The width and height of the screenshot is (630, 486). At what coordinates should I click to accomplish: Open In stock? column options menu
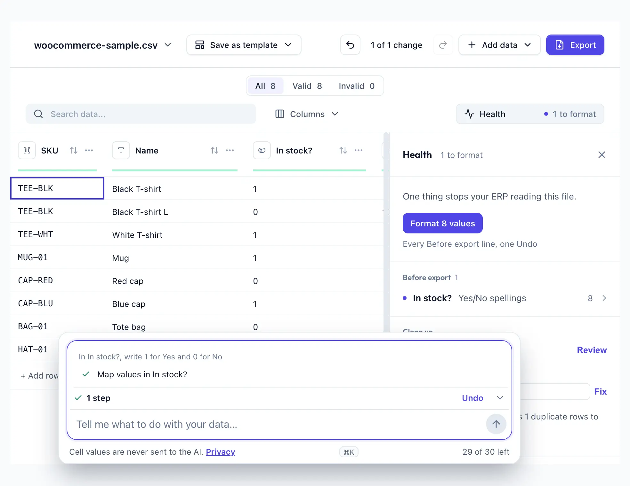pos(359,150)
